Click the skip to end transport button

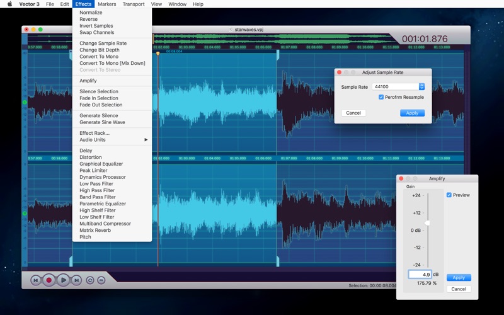point(76,280)
